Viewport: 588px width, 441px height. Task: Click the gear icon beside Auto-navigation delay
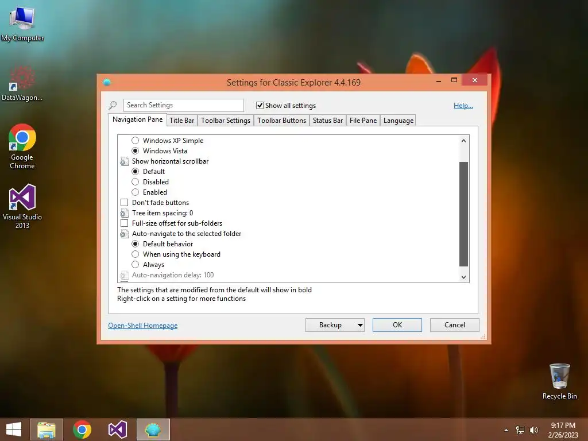pyautogui.click(x=124, y=276)
